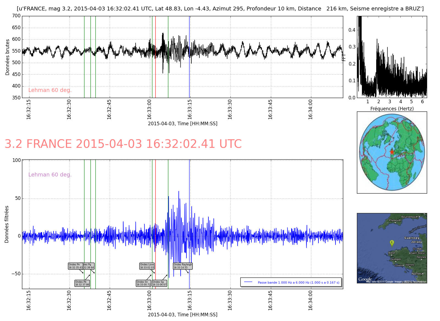This screenshot has height=321, width=440.
Task: Click the green pin marker on the Google map
Action: (x=392, y=243)
